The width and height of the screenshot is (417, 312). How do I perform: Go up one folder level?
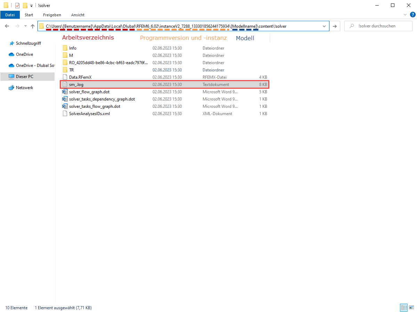click(x=33, y=26)
